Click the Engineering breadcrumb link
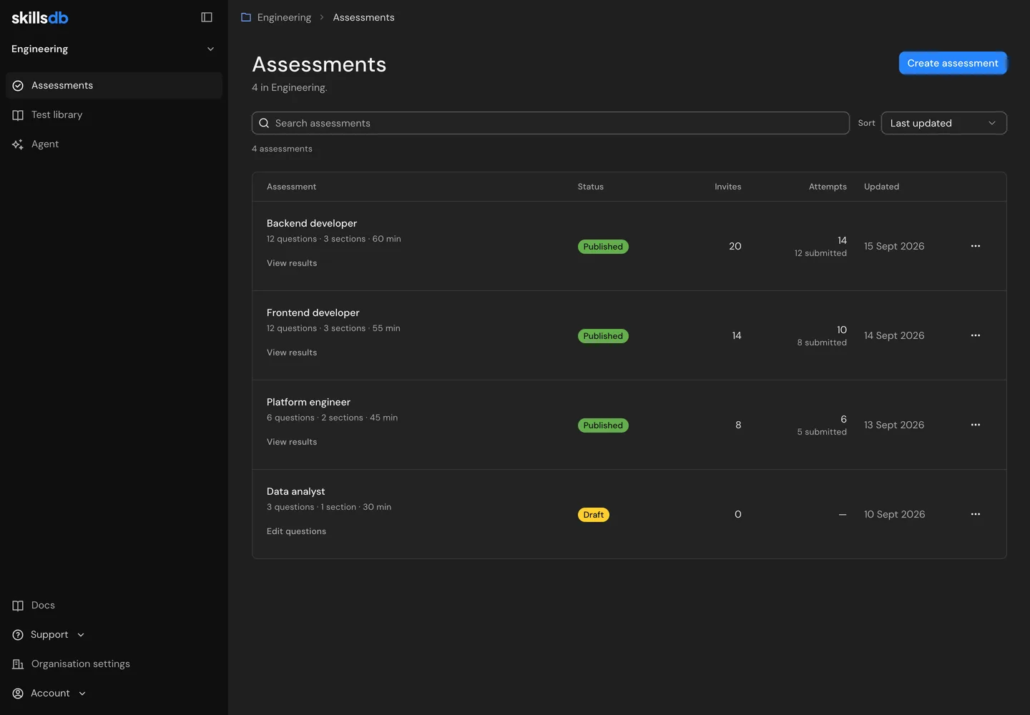1030x715 pixels. (284, 17)
